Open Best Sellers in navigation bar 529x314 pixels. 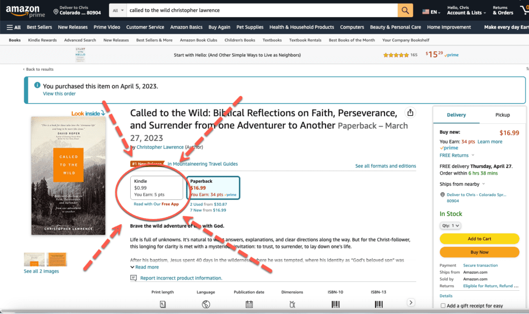point(39,27)
